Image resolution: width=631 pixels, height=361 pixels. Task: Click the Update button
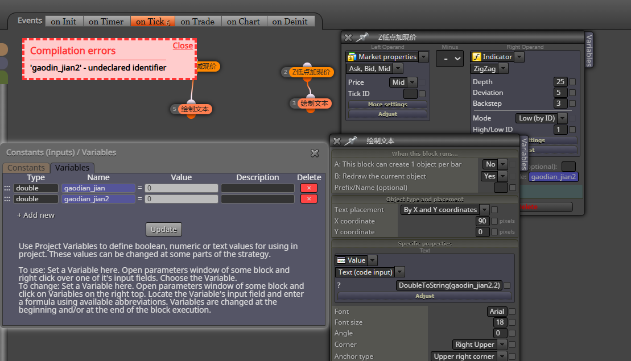(x=164, y=229)
